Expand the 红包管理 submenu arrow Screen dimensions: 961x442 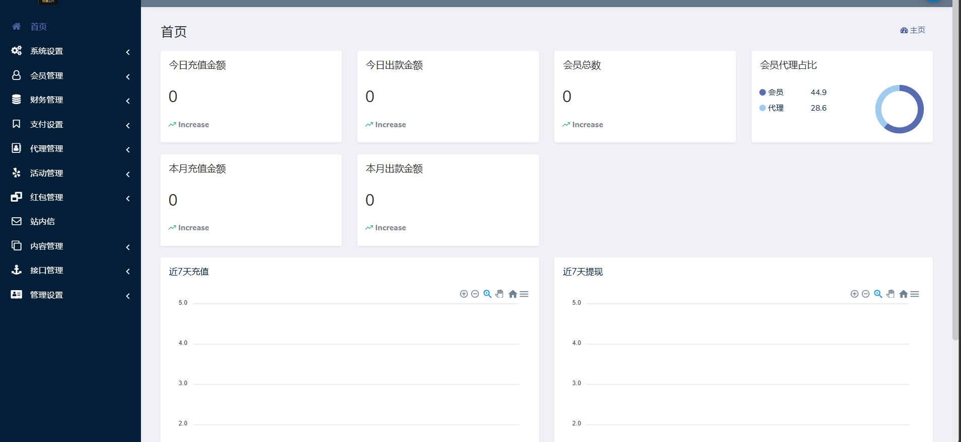[128, 198]
